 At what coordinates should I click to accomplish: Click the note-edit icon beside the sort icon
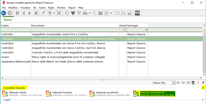click(x=117, y=13)
